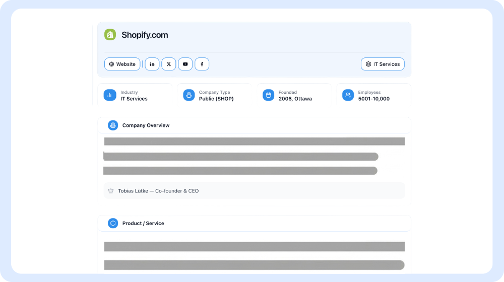
Task: Click the IT Services industry value
Action: [x=134, y=99]
